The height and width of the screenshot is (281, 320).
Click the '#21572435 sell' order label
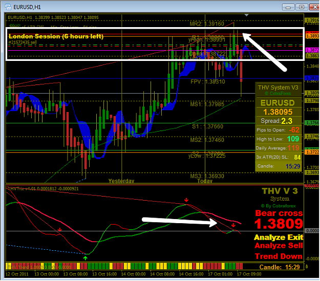click(23, 42)
